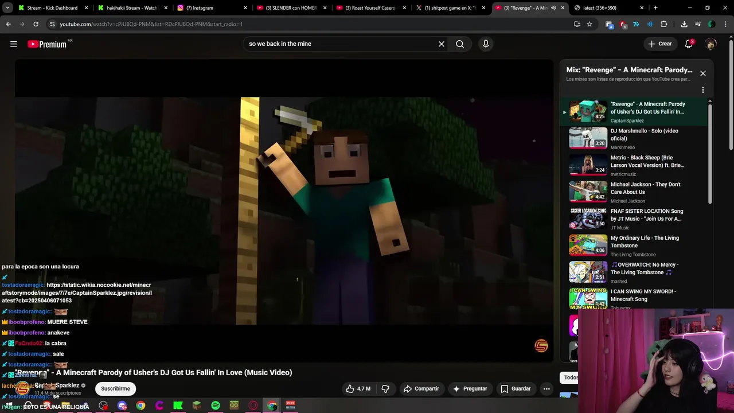Select the Todos filter chip

point(571,377)
